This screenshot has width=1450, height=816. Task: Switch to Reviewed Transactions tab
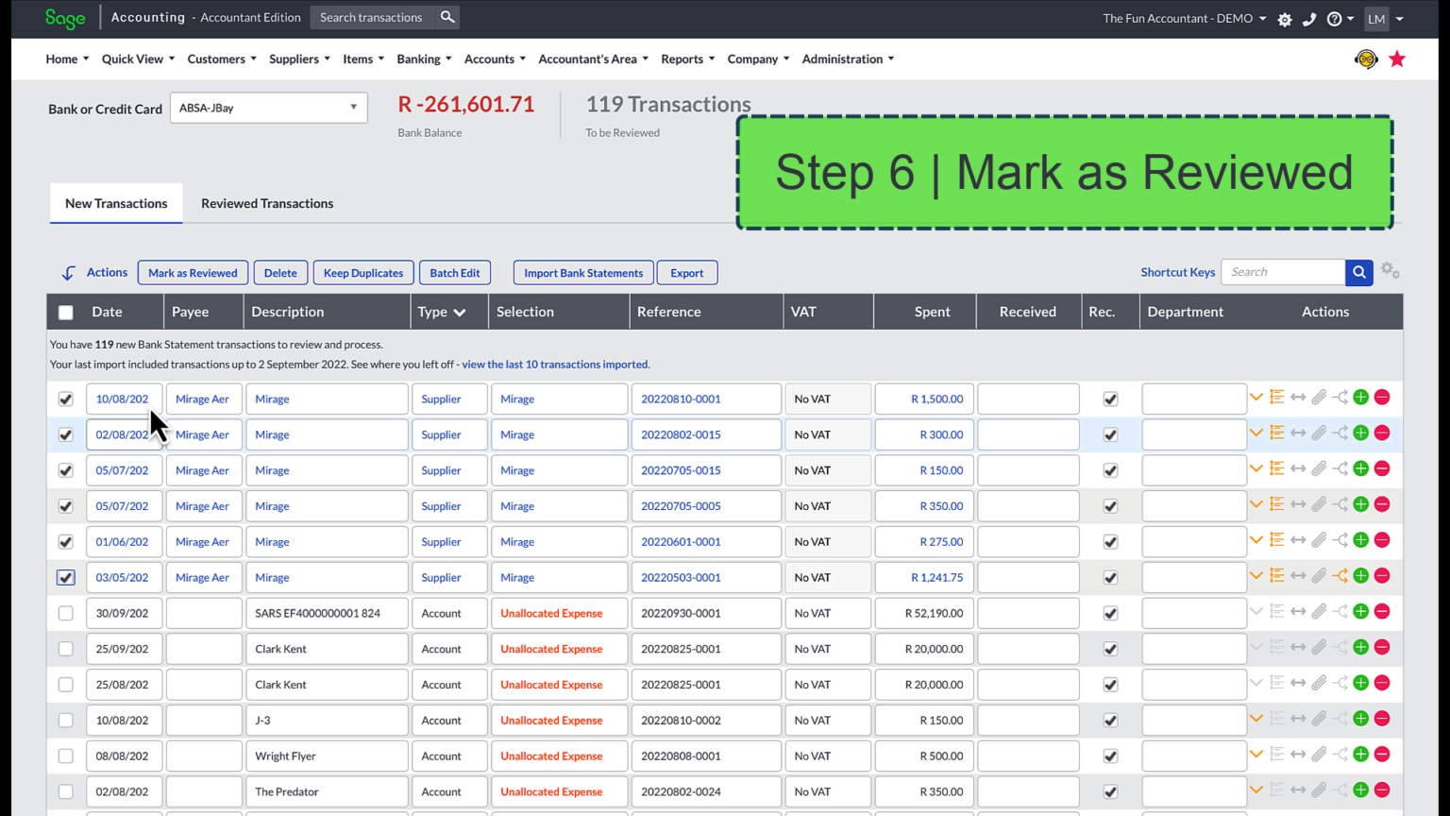tap(267, 203)
